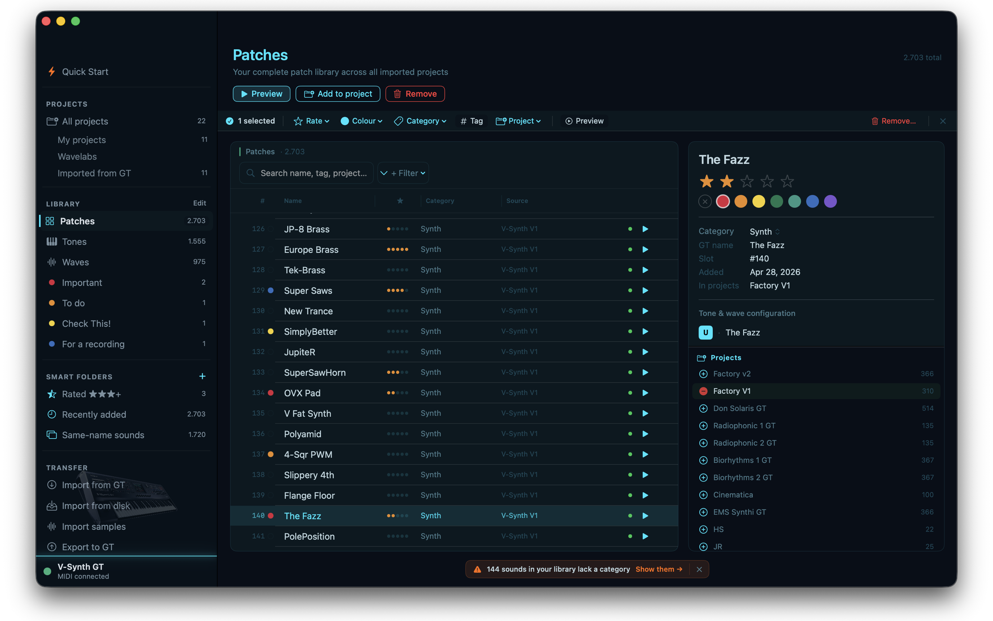Open Quick Start with the lightning icon
This screenshot has height=621, width=993.
coord(78,71)
